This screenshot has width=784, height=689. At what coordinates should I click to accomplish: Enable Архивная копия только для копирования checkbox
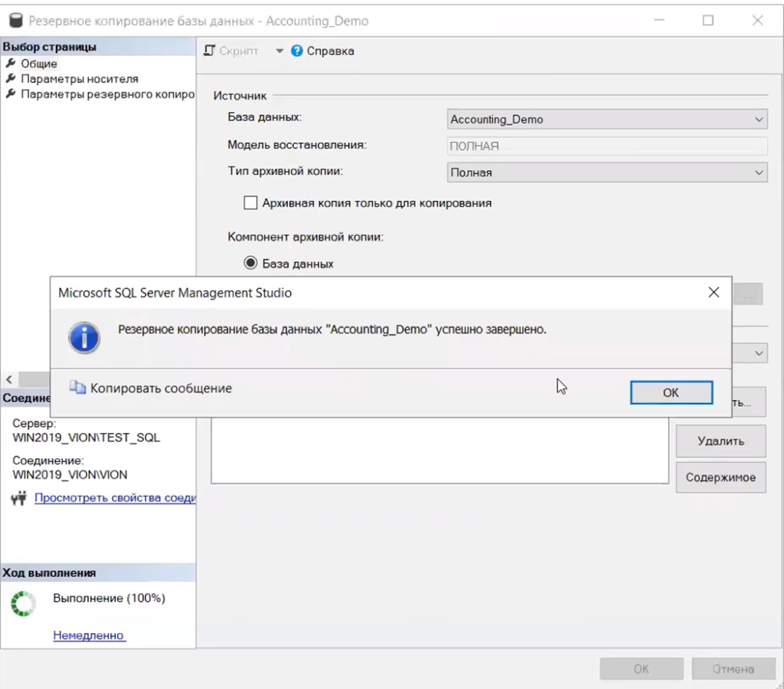pyautogui.click(x=250, y=203)
